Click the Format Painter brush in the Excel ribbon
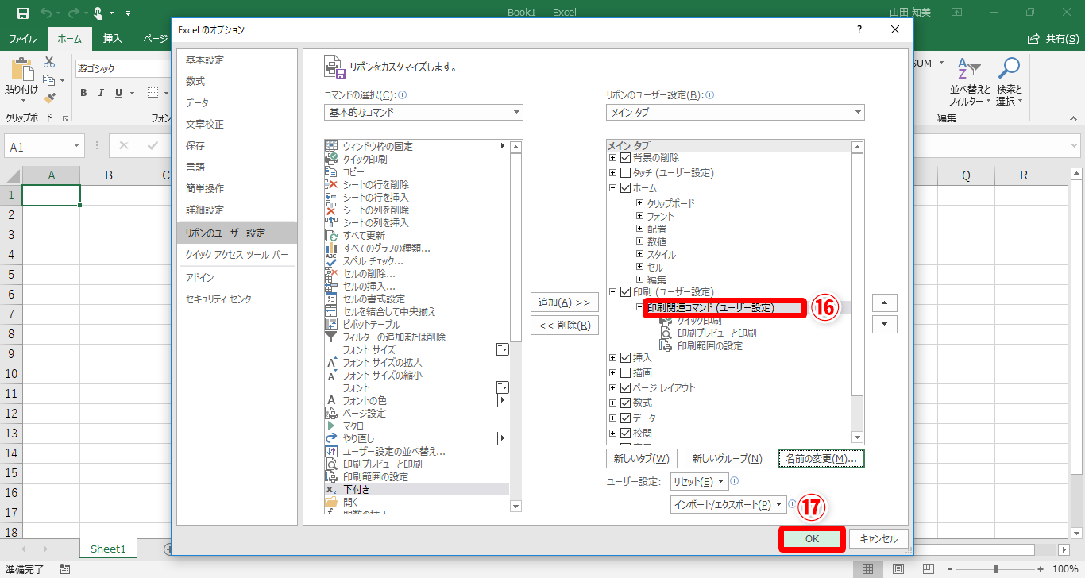 (x=49, y=98)
